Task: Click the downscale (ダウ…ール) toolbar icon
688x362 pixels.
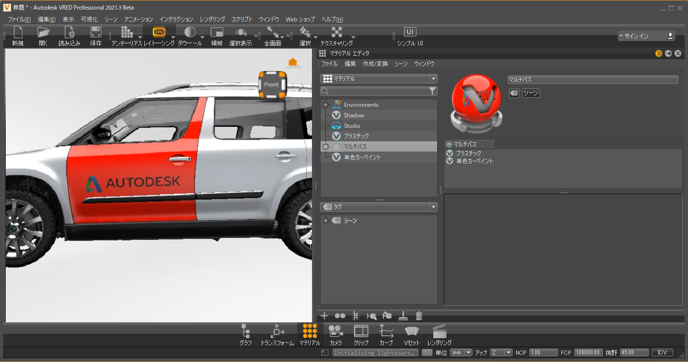Action: (190, 32)
